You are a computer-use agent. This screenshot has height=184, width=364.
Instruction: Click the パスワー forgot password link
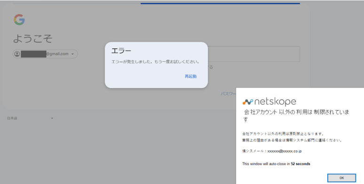click(228, 94)
